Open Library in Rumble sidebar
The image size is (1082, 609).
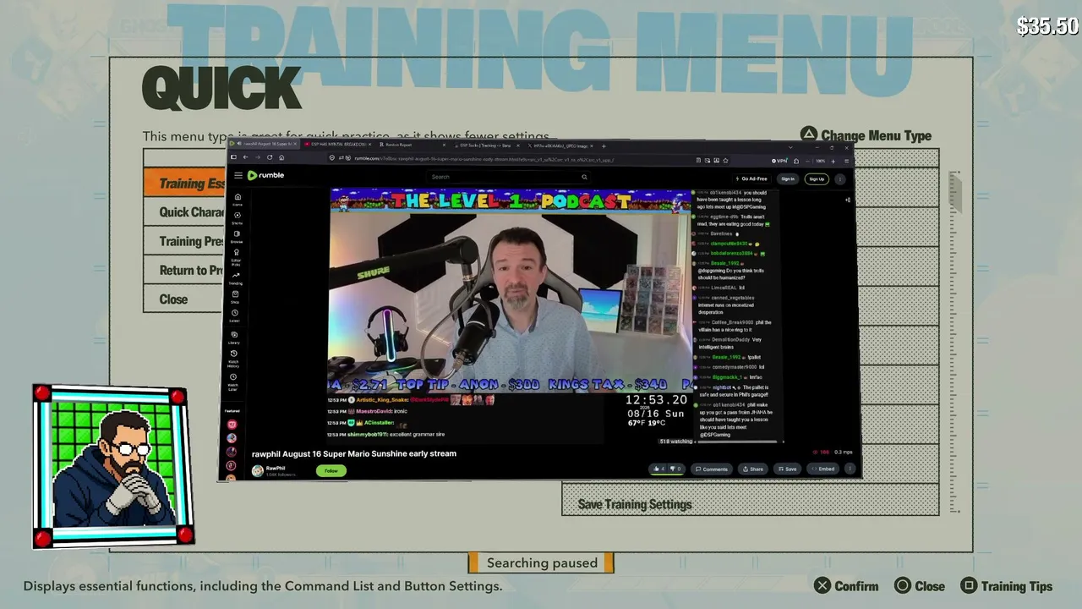click(x=234, y=337)
